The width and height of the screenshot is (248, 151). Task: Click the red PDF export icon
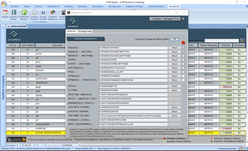(183, 43)
